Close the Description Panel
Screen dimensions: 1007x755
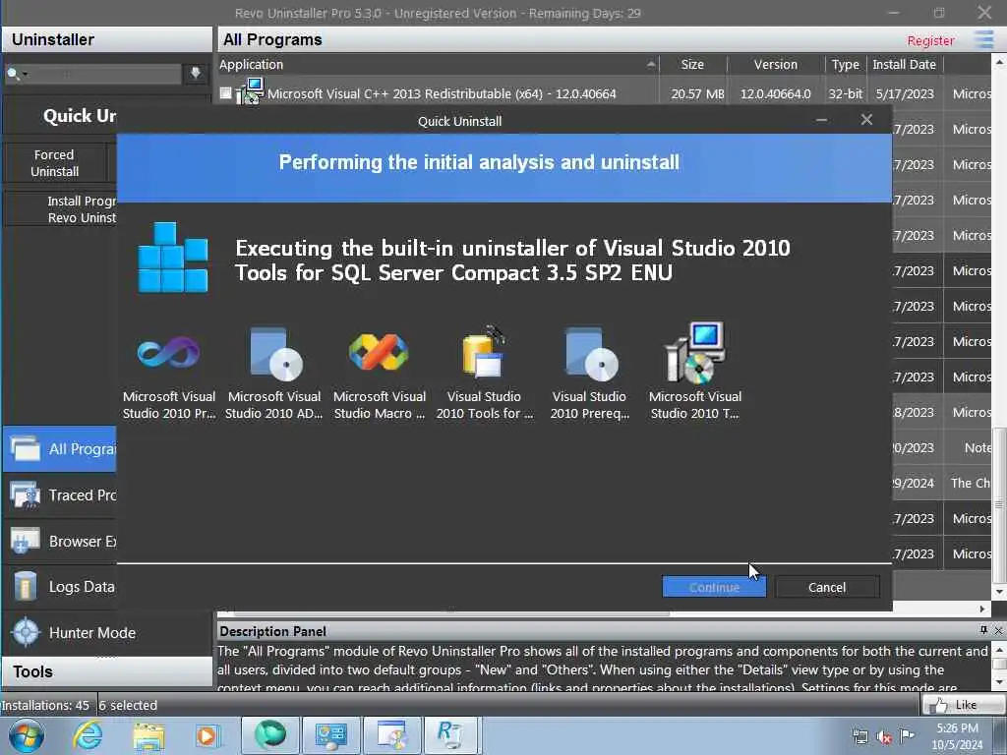[x=998, y=630]
